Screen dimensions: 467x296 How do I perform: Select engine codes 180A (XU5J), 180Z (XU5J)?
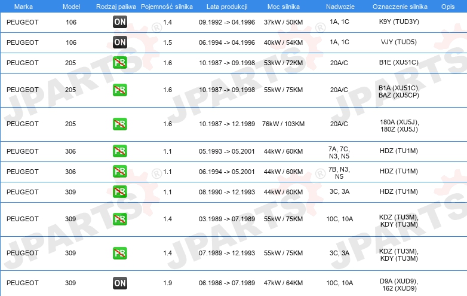point(399,126)
